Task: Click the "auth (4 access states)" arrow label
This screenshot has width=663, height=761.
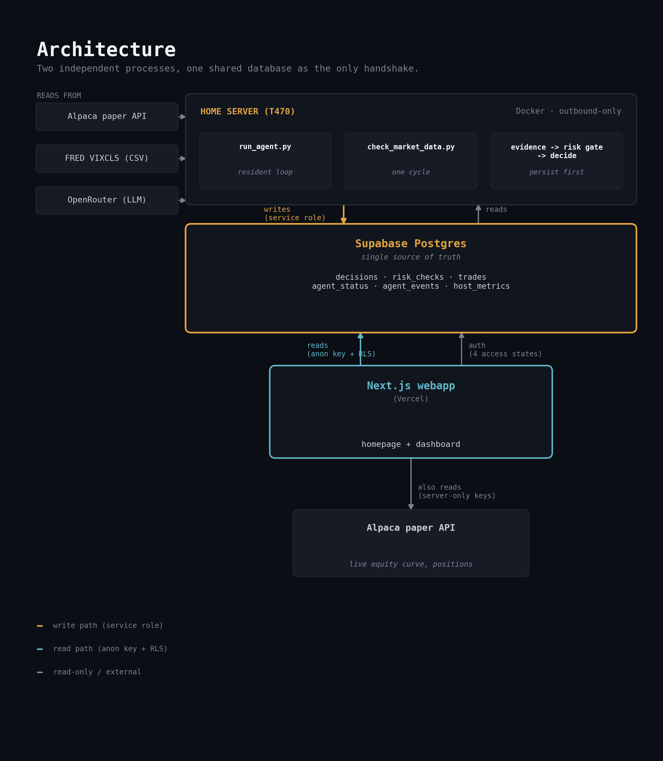Action: pyautogui.click(x=505, y=350)
